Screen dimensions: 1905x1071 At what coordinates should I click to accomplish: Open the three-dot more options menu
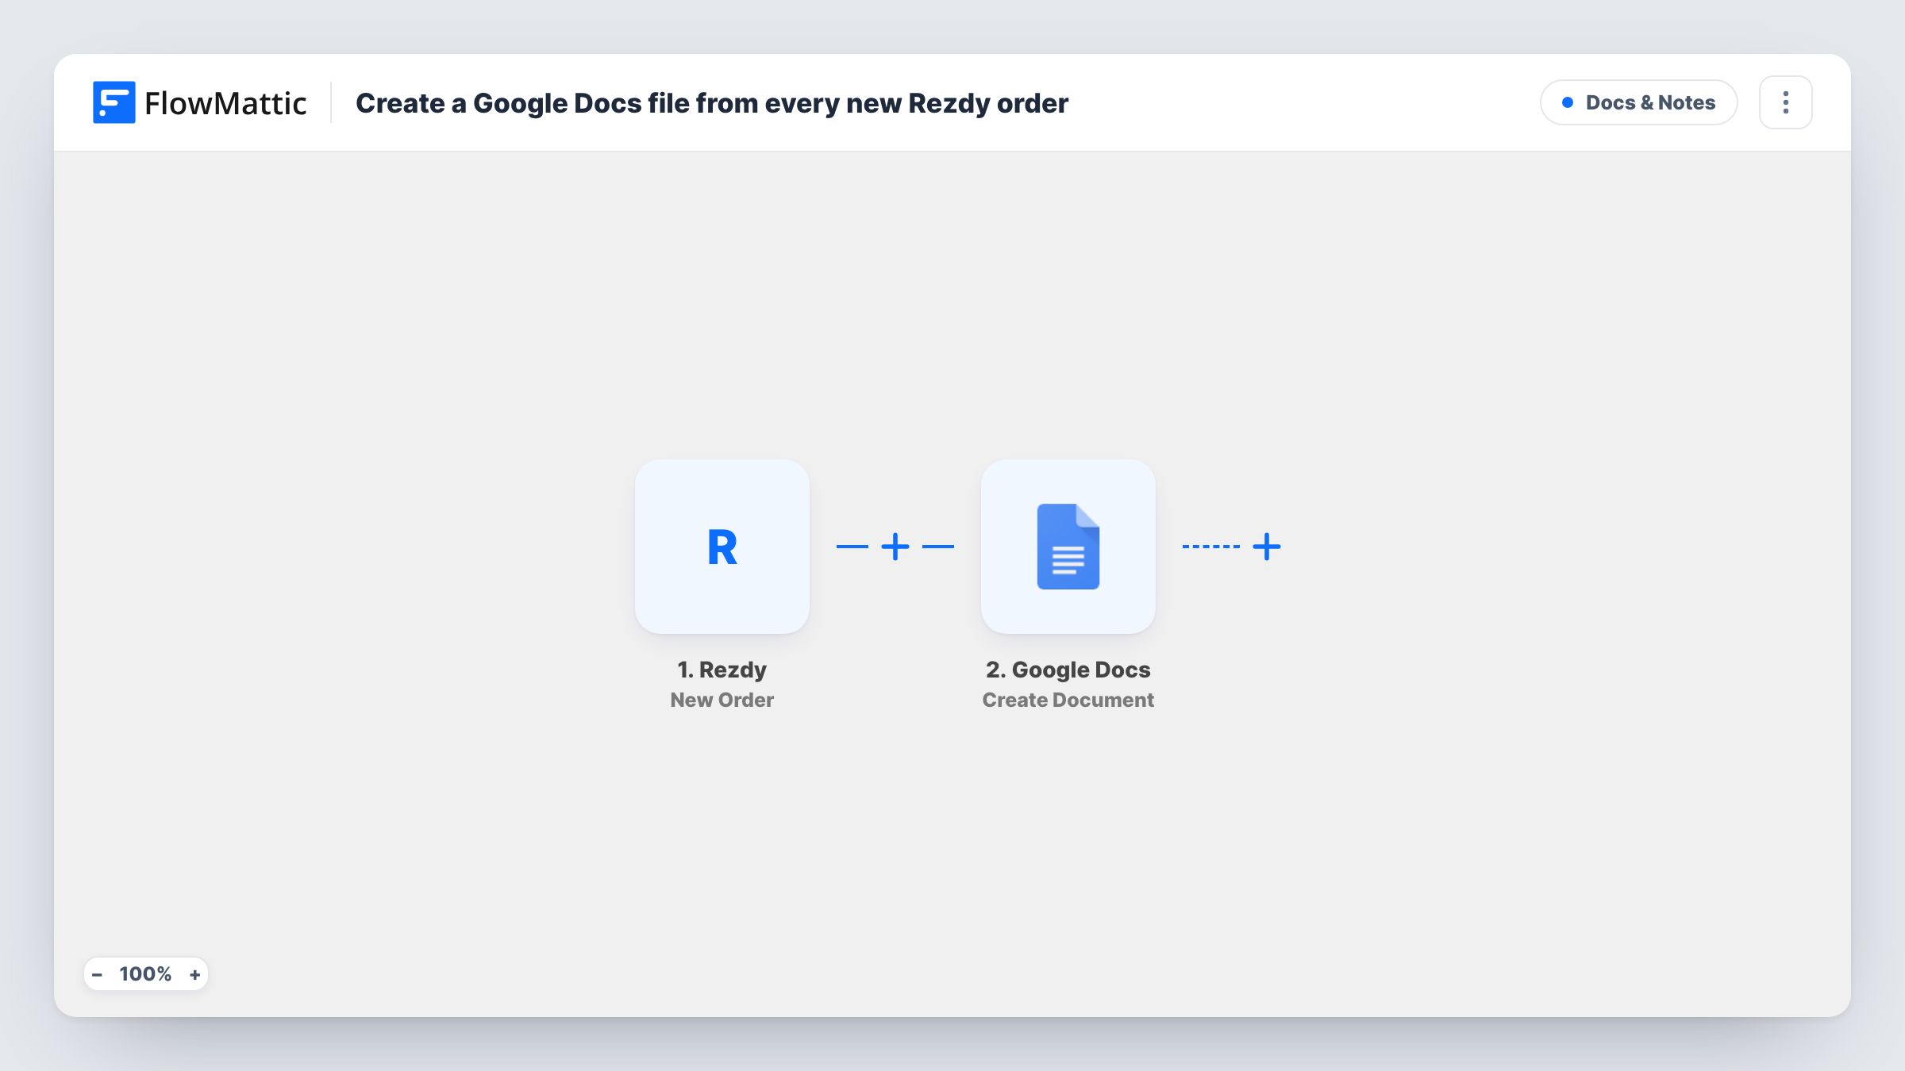coord(1785,102)
